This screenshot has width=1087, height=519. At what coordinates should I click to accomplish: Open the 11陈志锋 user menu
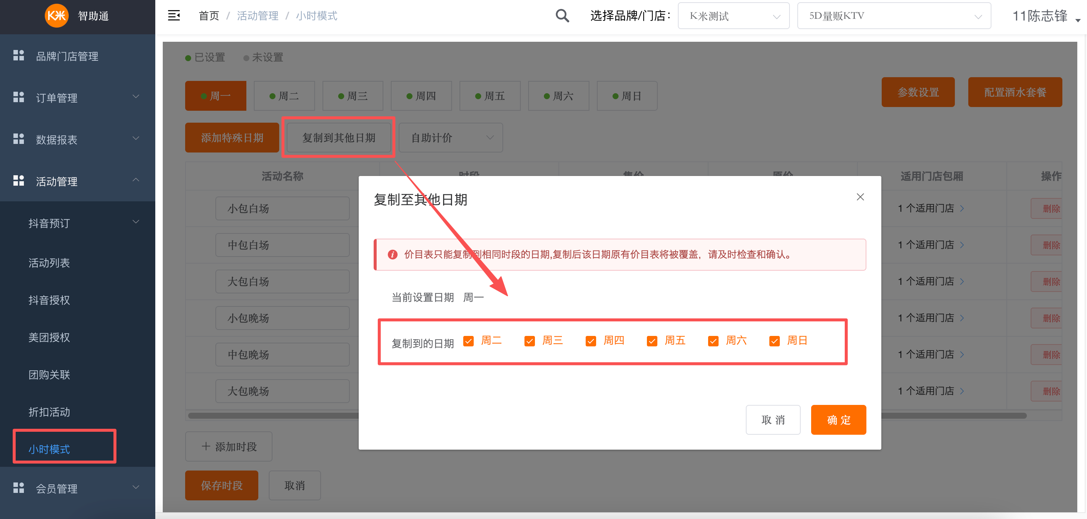[1046, 16]
